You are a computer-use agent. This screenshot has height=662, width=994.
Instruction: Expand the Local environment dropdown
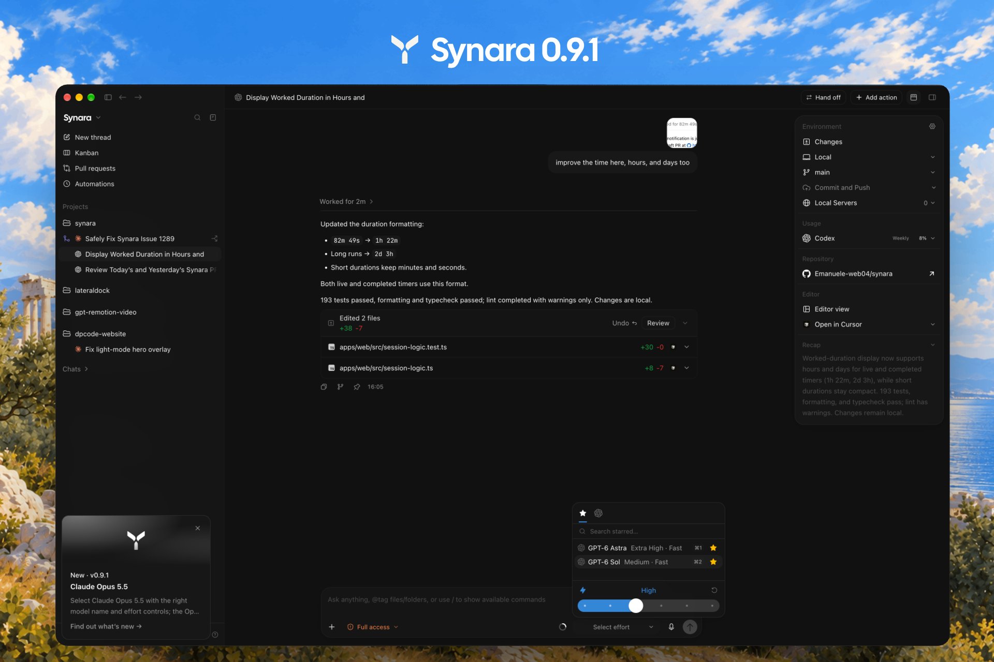click(x=933, y=157)
